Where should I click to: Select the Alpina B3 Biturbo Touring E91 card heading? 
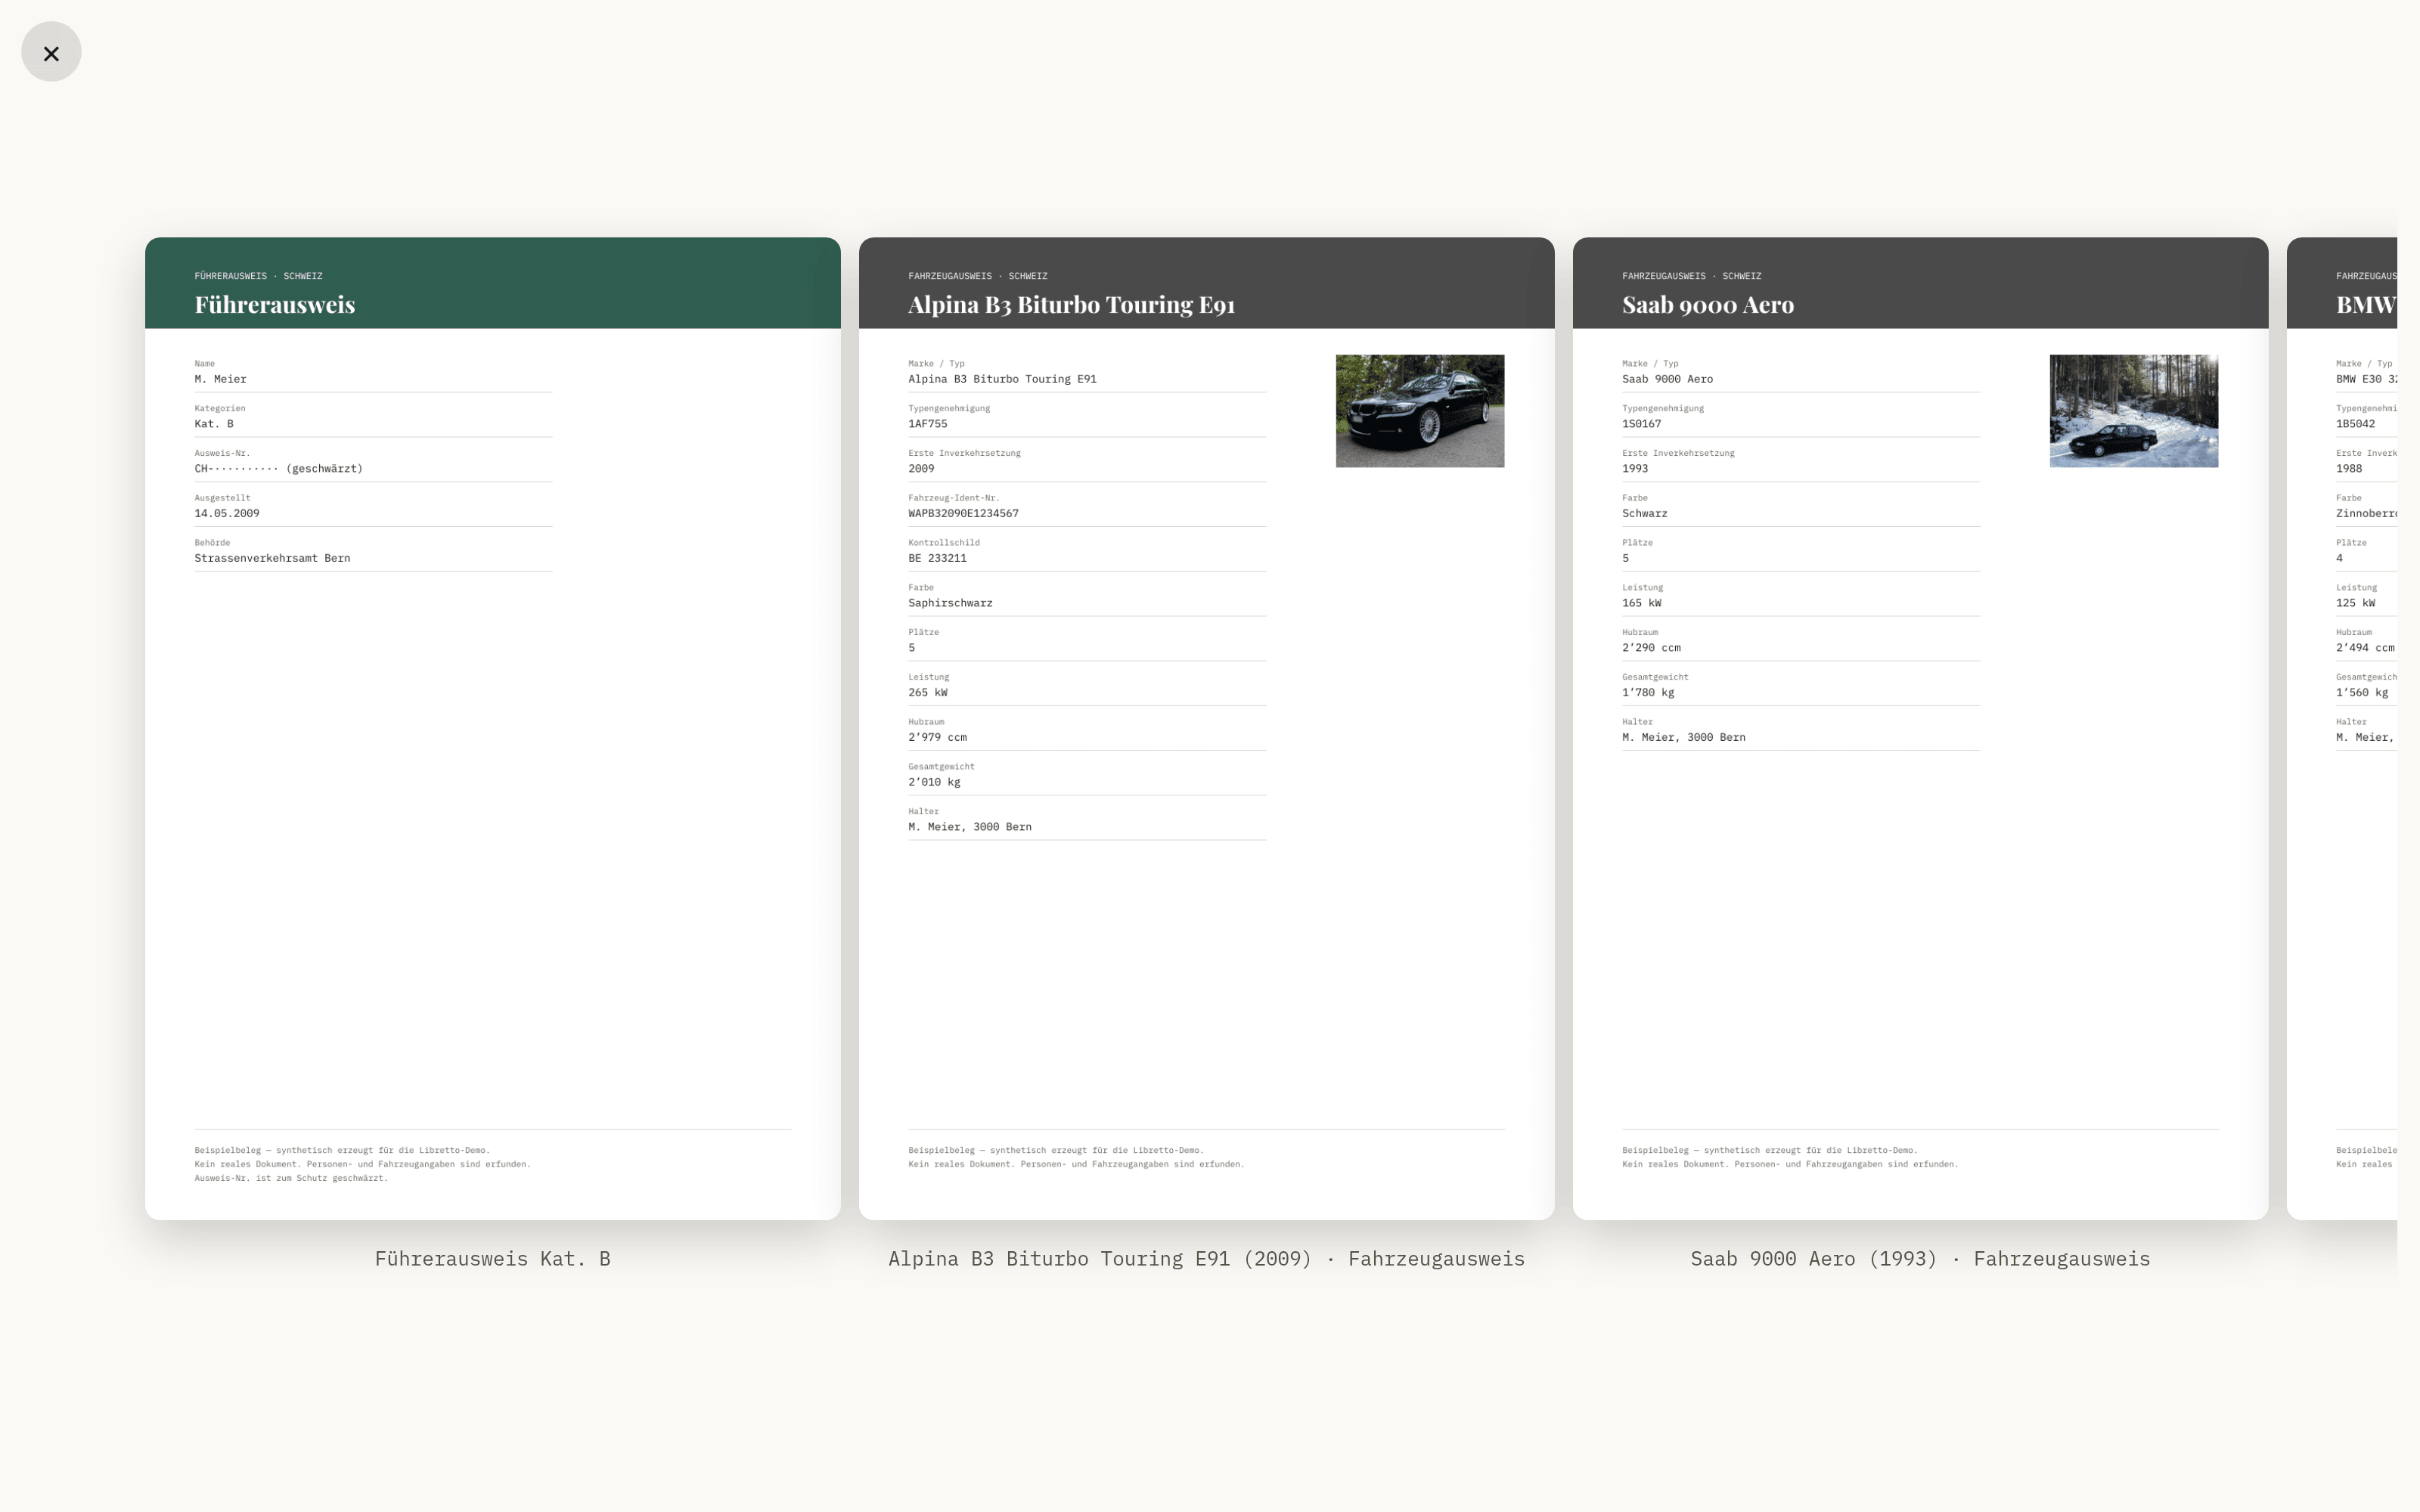pos(1071,305)
